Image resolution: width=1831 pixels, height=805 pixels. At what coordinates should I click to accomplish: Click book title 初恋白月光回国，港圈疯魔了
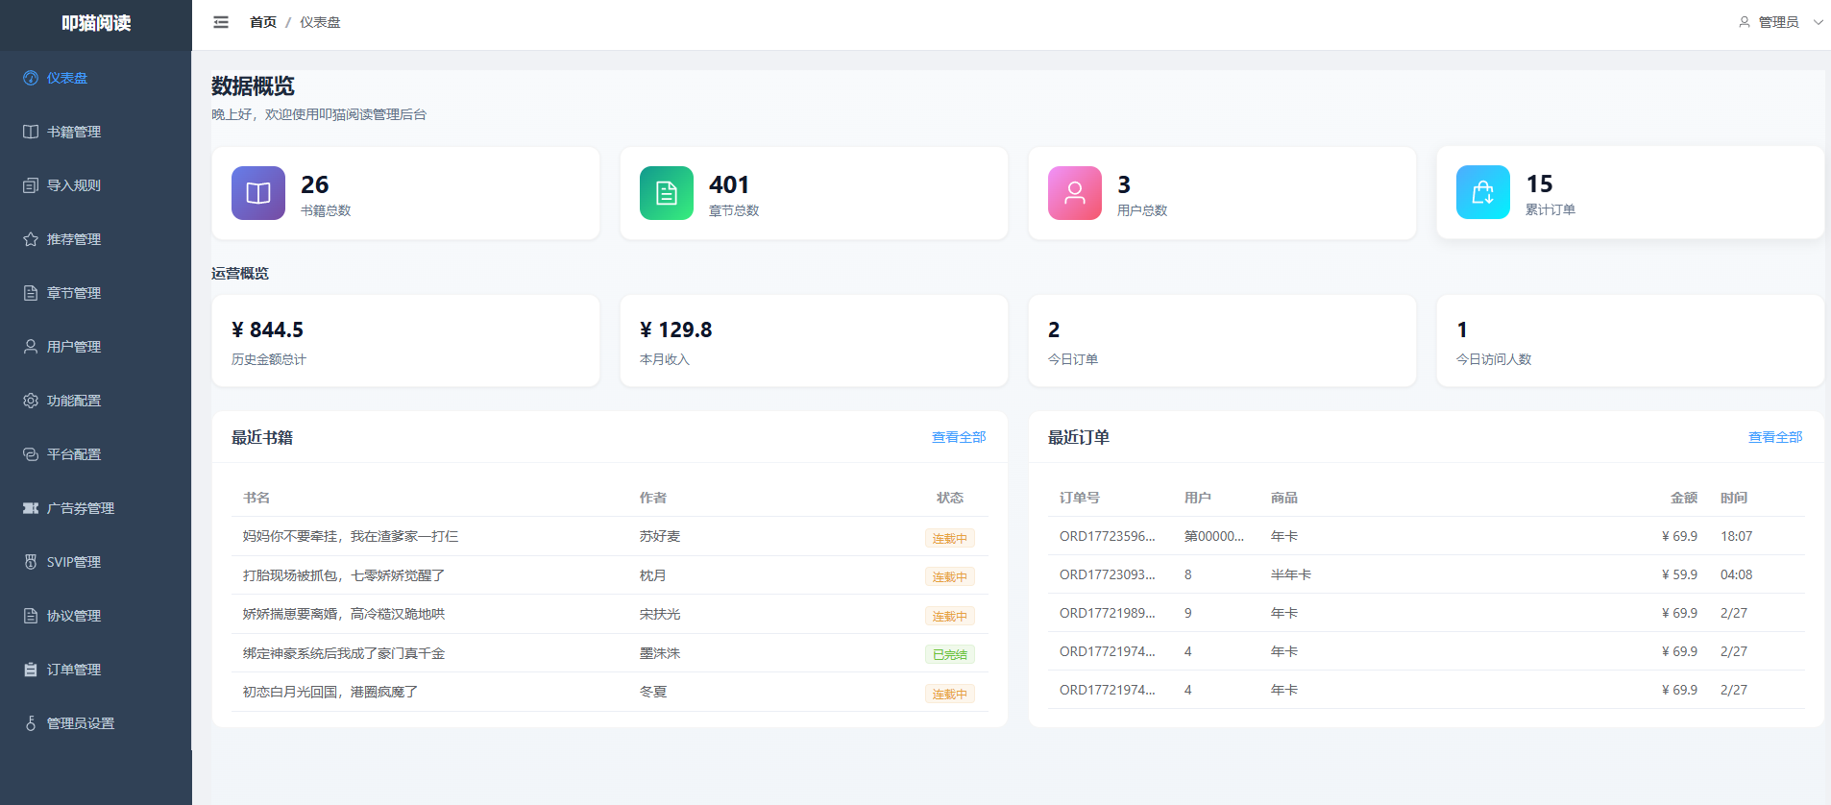point(330,692)
